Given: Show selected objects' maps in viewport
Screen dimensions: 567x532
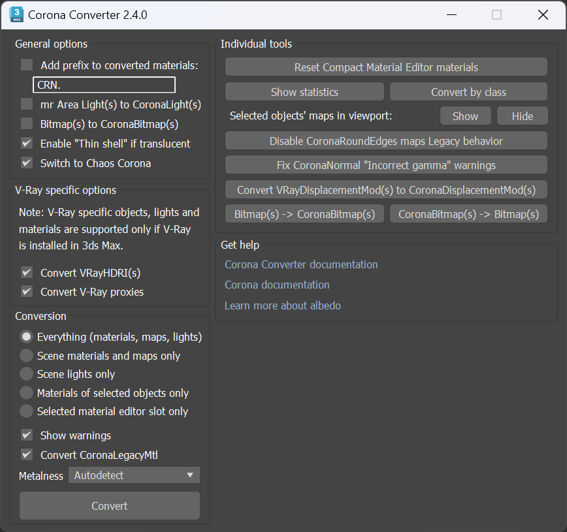Looking at the screenshot, I should coord(465,116).
